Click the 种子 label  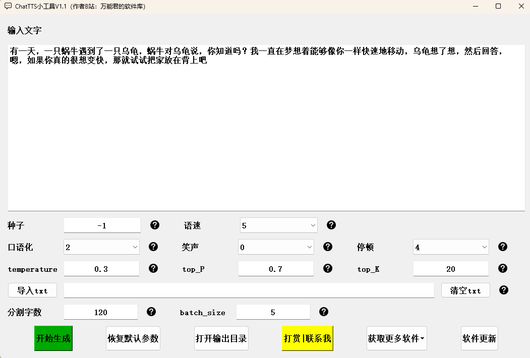click(16, 225)
